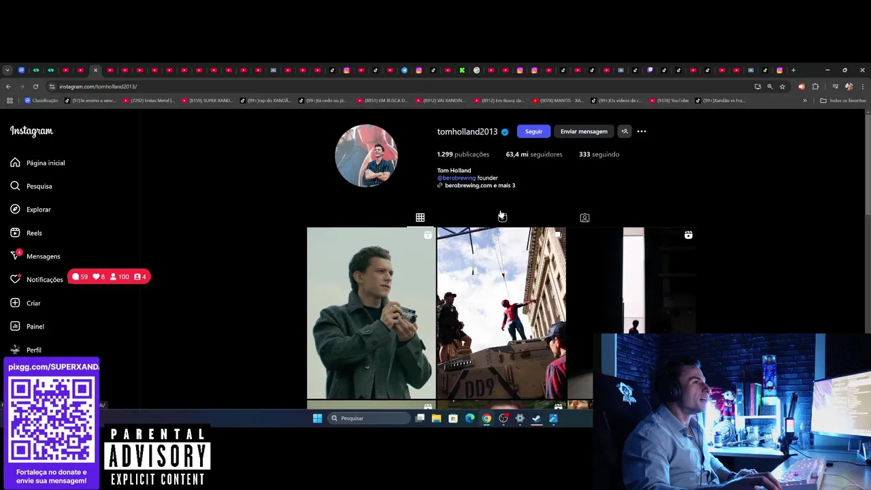
Task: View site information icon in address bar
Action: click(52, 86)
